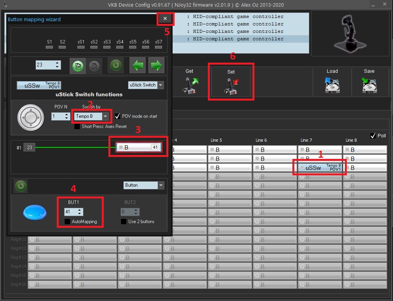This screenshot has width=393, height=301.
Task: Go to next button with green right arrow
Action: pyautogui.click(x=156, y=65)
